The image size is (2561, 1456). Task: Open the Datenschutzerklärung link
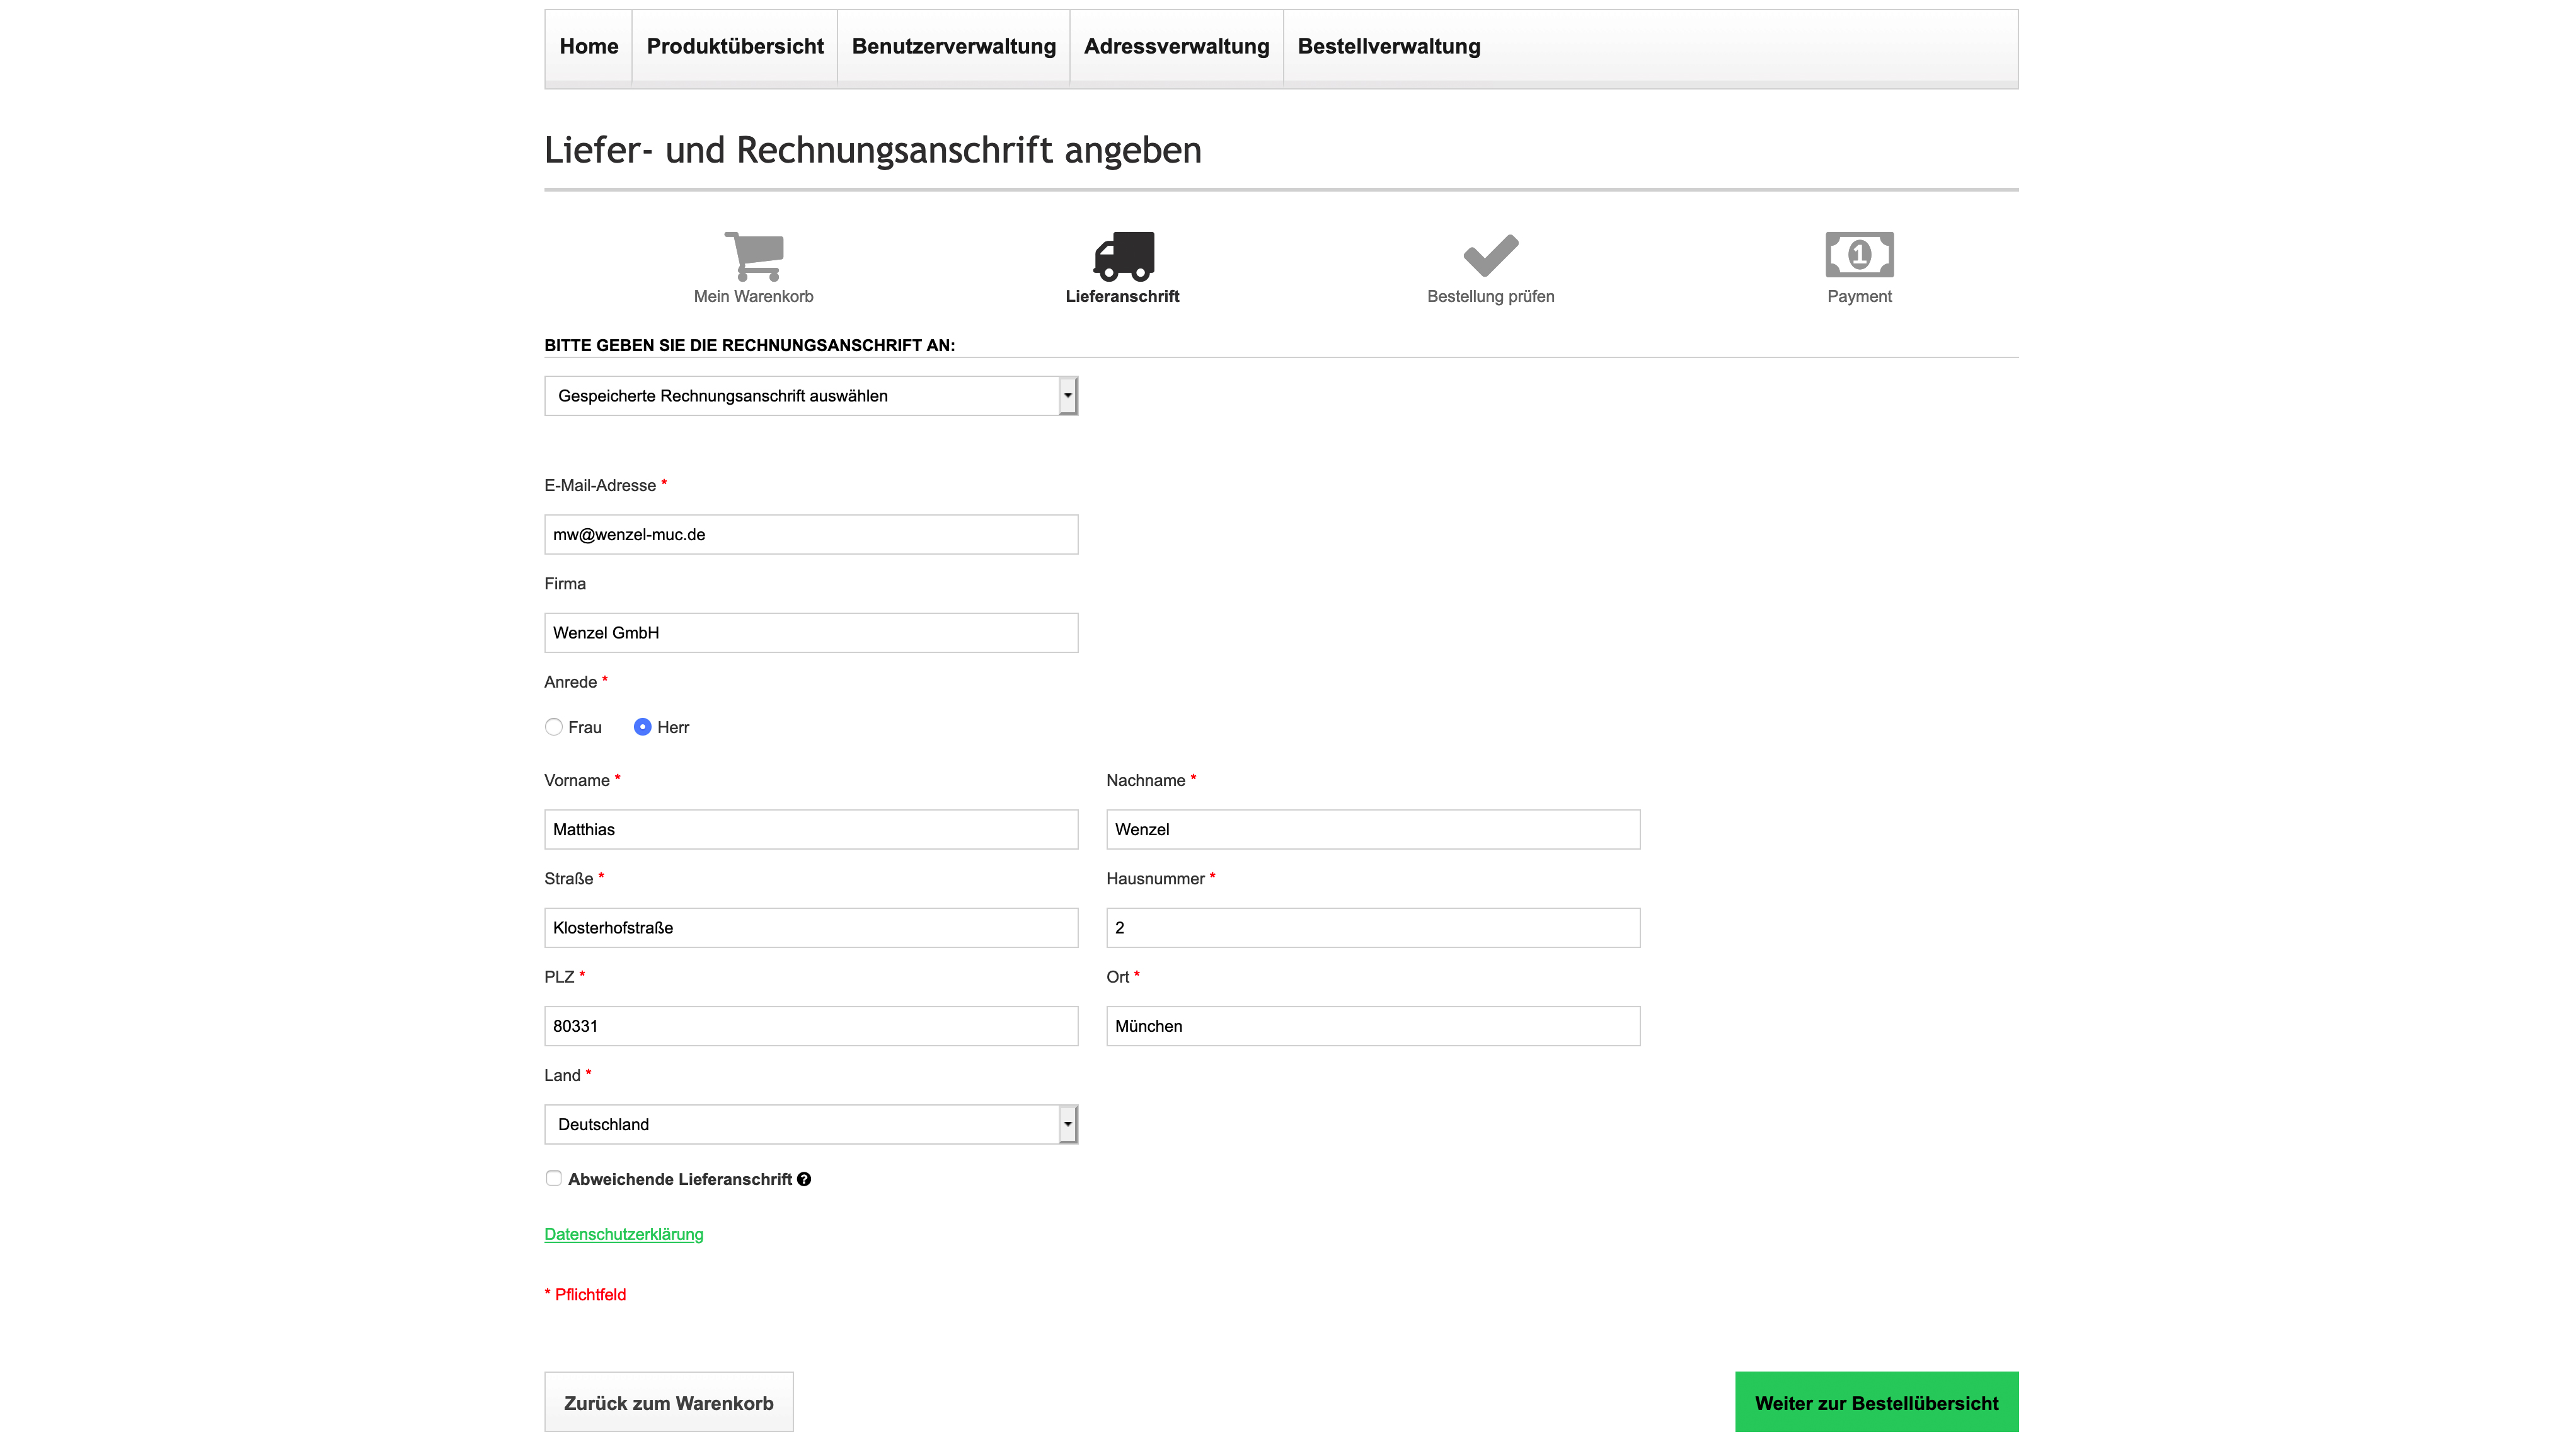[x=624, y=1234]
